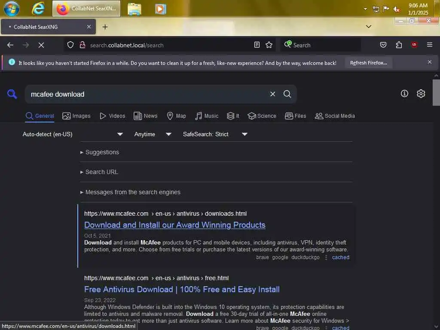Click the taskbar clock showing 9:06 AM
The image size is (440, 330).
pyautogui.click(x=418, y=9)
